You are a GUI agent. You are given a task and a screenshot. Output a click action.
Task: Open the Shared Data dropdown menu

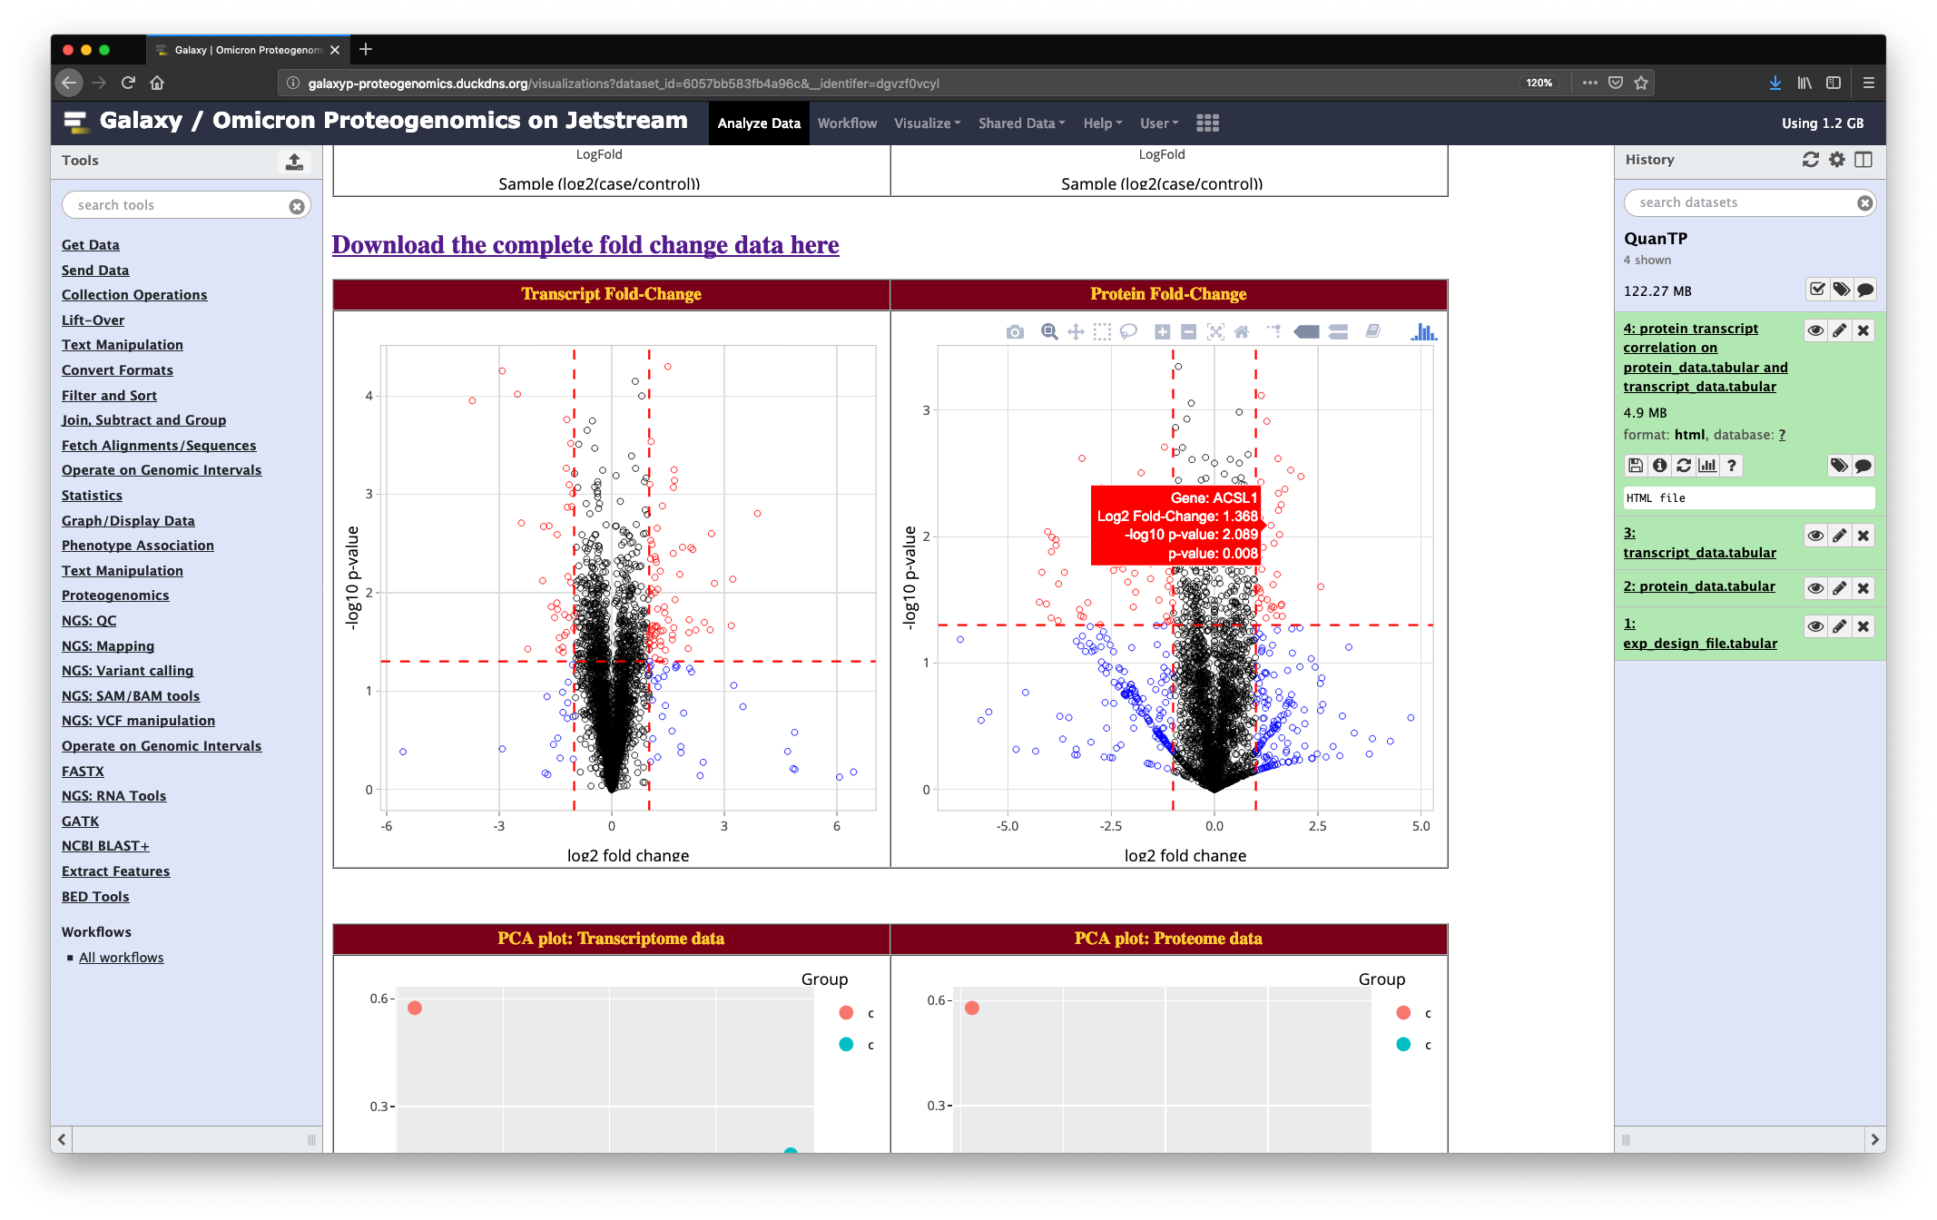coord(1021,123)
